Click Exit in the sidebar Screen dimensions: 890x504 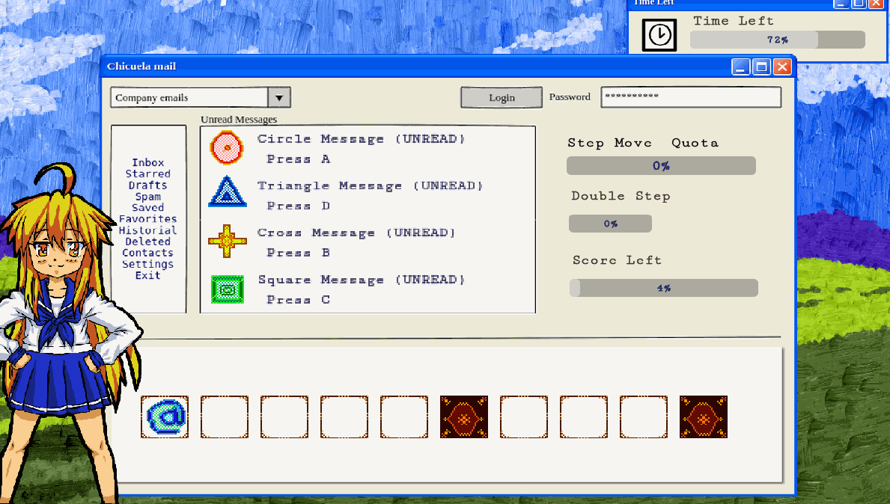(x=147, y=275)
